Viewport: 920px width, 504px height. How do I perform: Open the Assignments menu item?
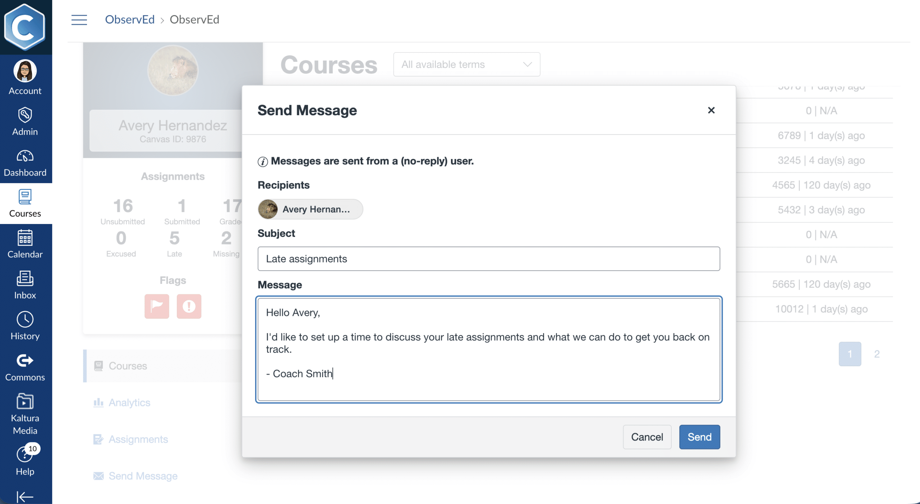click(138, 439)
